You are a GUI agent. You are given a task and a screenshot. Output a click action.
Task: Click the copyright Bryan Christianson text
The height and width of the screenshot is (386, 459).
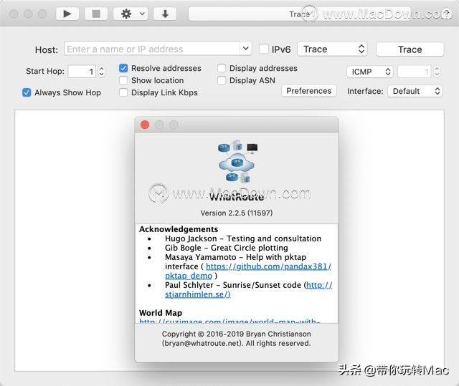[237, 339]
